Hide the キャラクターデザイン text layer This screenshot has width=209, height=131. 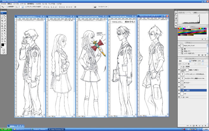[179, 78]
